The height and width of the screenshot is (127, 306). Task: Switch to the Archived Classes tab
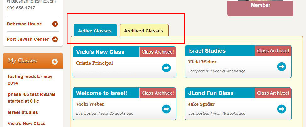144,30
